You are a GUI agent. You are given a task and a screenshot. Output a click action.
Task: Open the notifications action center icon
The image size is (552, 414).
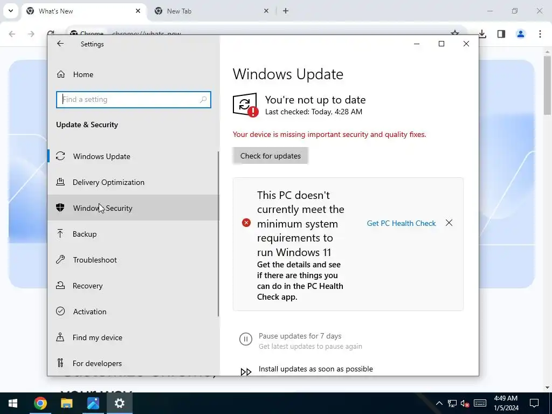[x=534, y=403]
